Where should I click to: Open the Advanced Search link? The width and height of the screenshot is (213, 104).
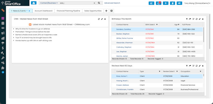pyautogui.click(x=112, y=3)
